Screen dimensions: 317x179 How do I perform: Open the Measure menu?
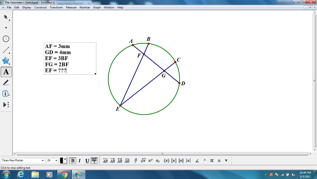pyautogui.click(x=71, y=7)
